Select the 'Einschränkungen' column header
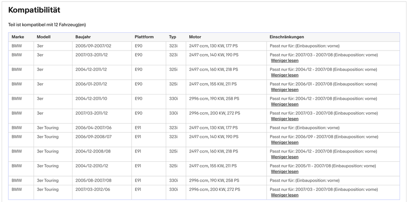This screenshot has width=408, height=202. point(287,37)
